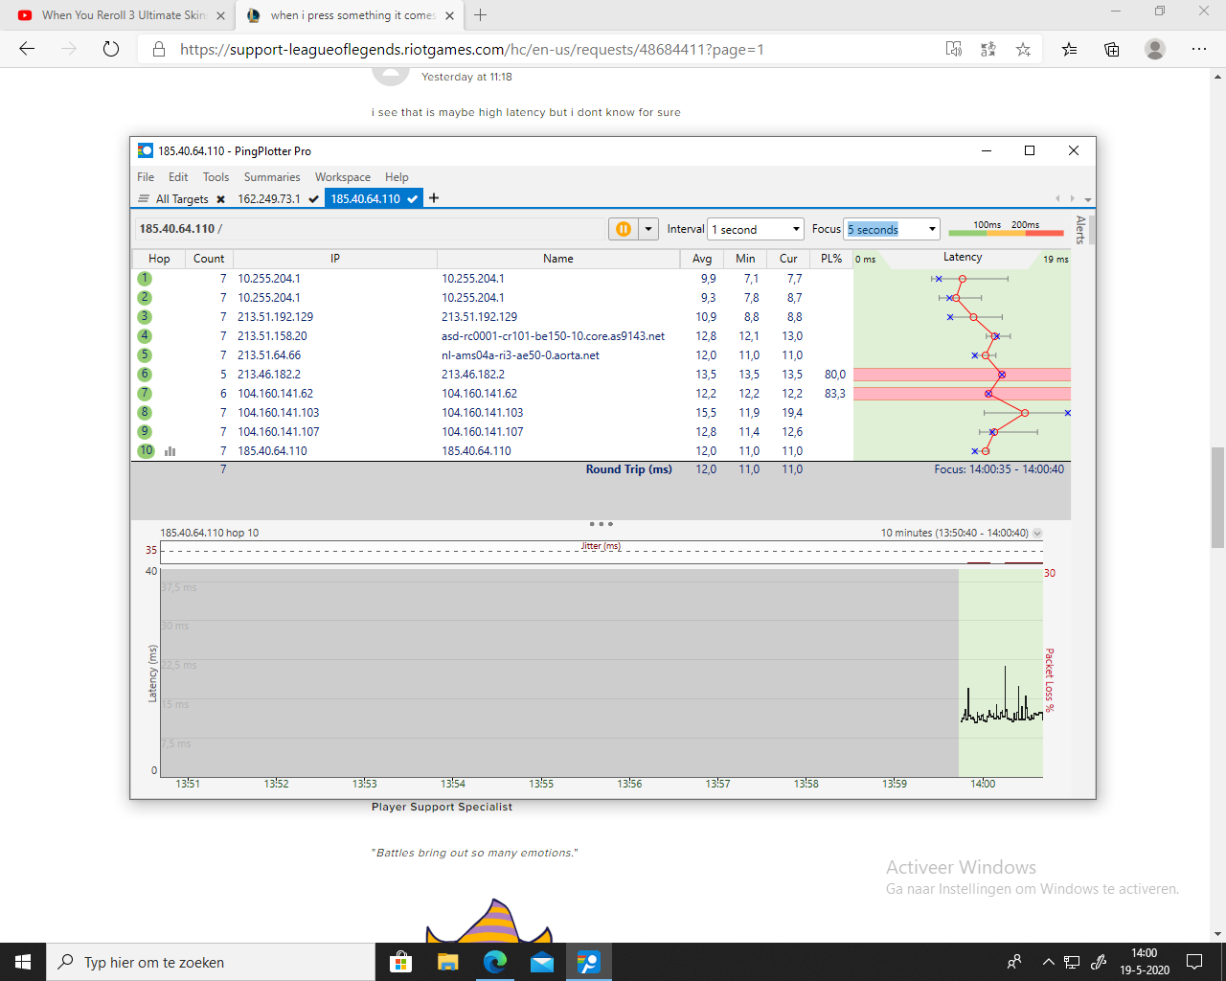Click the Latency column header
Screen dimensions: 1226x981
(962, 258)
